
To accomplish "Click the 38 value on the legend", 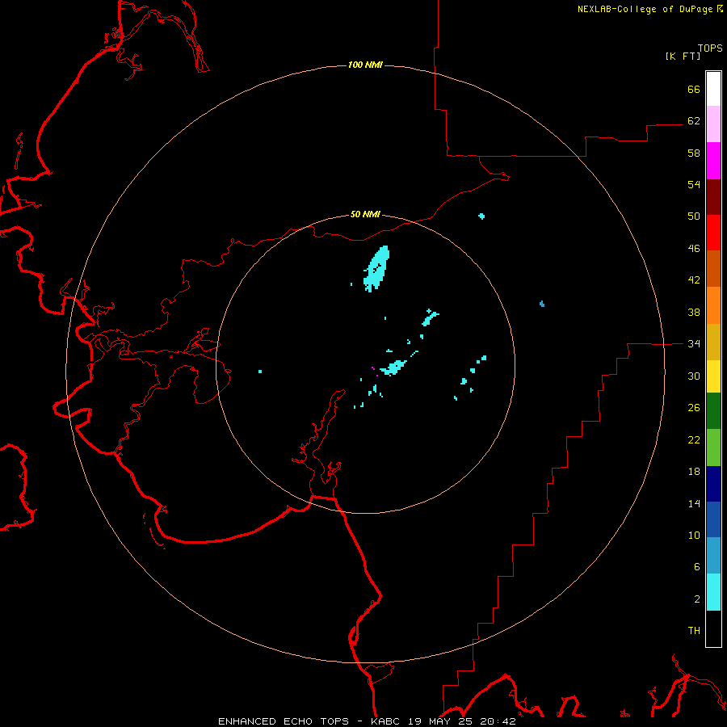I will pos(694,312).
